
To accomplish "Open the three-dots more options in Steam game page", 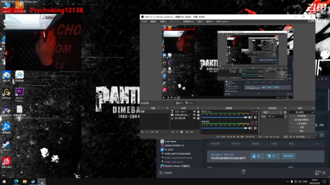I will click(x=317, y=144).
